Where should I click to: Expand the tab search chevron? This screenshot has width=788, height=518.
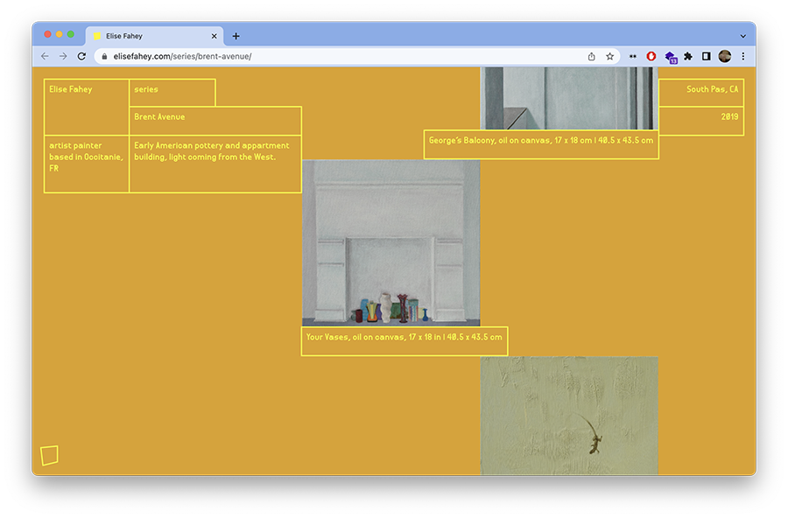click(742, 36)
